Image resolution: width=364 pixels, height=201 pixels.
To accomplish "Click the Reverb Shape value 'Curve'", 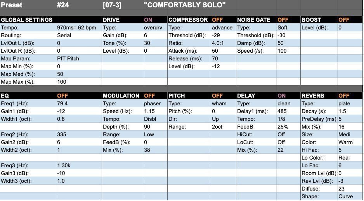I will click(x=346, y=196).
